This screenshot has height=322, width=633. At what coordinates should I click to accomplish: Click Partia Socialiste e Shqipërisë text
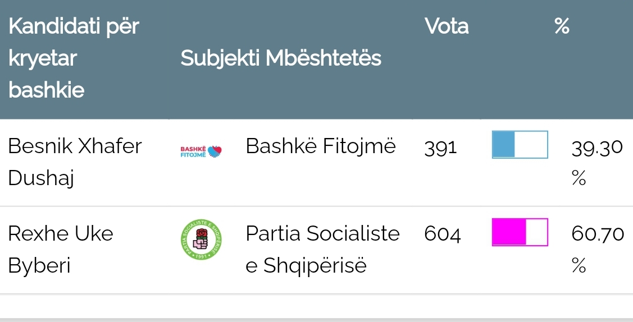[x=322, y=249]
